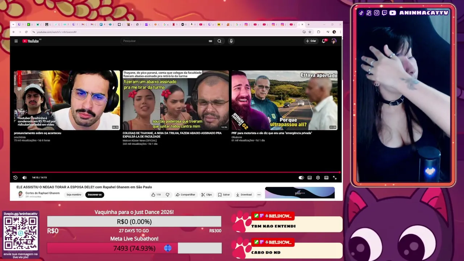This screenshot has width=464, height=261.
Task: Click the TikTok icon on webcam overlay
Action: tap(361, 13)
